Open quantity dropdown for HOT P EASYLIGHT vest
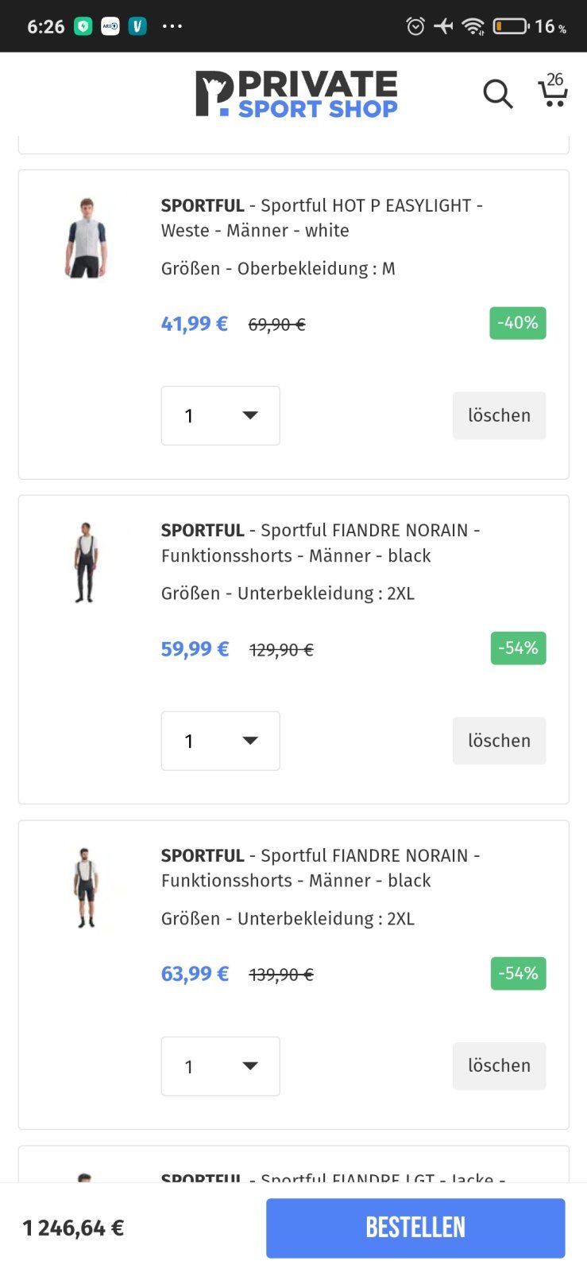This screenshot has width=587, height=1273. 220,415
